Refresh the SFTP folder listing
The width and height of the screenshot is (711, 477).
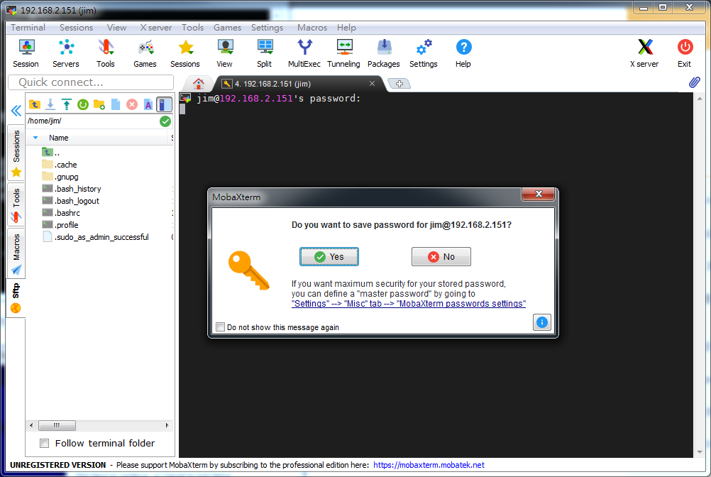tap(83, 104)
